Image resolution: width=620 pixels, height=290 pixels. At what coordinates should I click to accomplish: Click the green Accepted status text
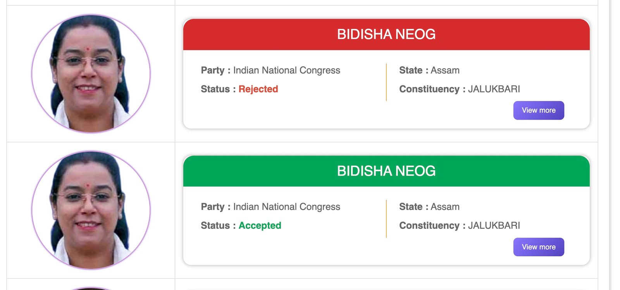(x=260, y=226)
